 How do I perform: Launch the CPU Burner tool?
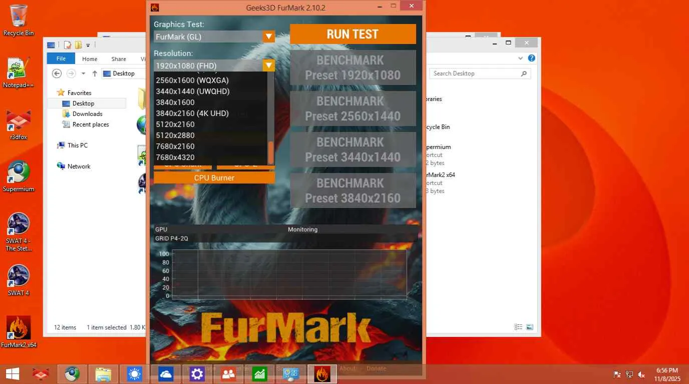(214, 177)
